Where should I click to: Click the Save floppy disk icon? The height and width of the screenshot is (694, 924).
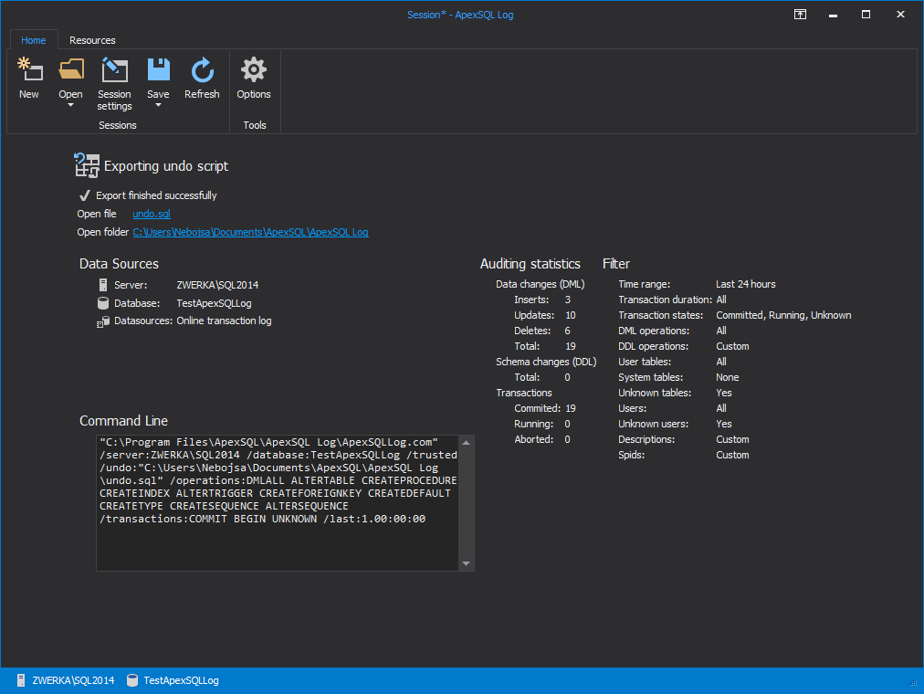[158, 69]
